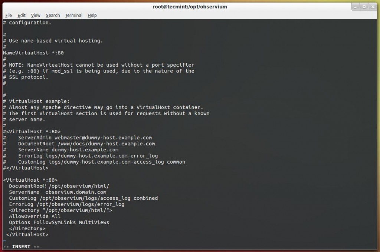Image resolution: width=380 pixels, height=252 pixels.
Task: Open the File menu
Action: point(8,15)
